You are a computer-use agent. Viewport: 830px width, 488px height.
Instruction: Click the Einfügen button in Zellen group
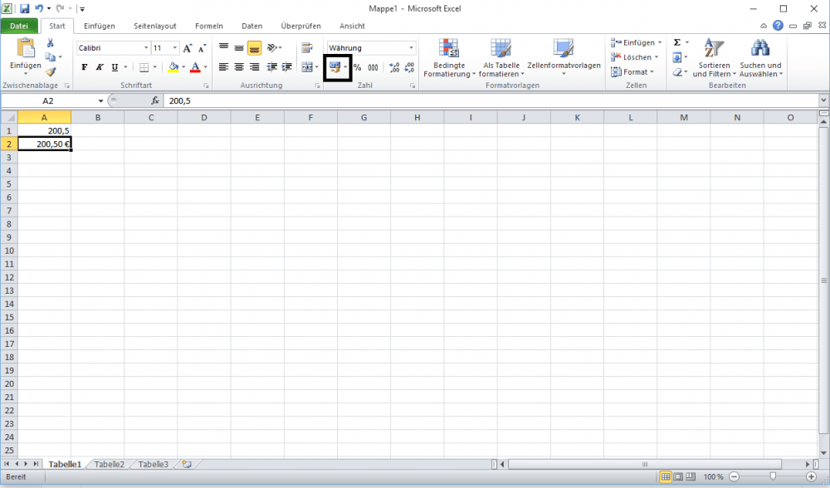[x=637, y=42]
